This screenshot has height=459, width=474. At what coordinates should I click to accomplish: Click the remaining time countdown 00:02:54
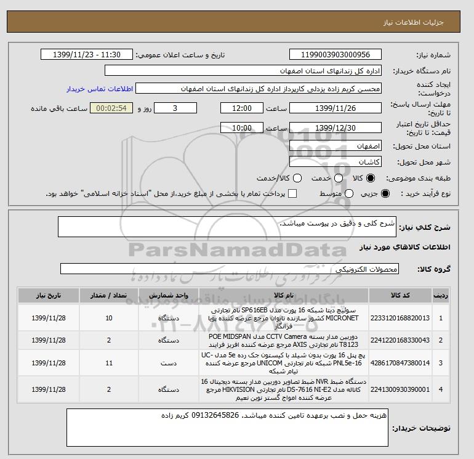[111, 108]
